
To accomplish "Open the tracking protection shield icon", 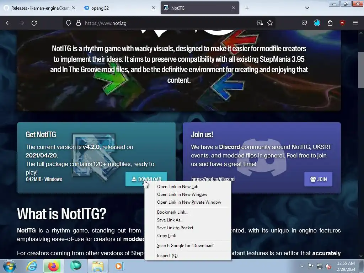I will coord(69,23).
